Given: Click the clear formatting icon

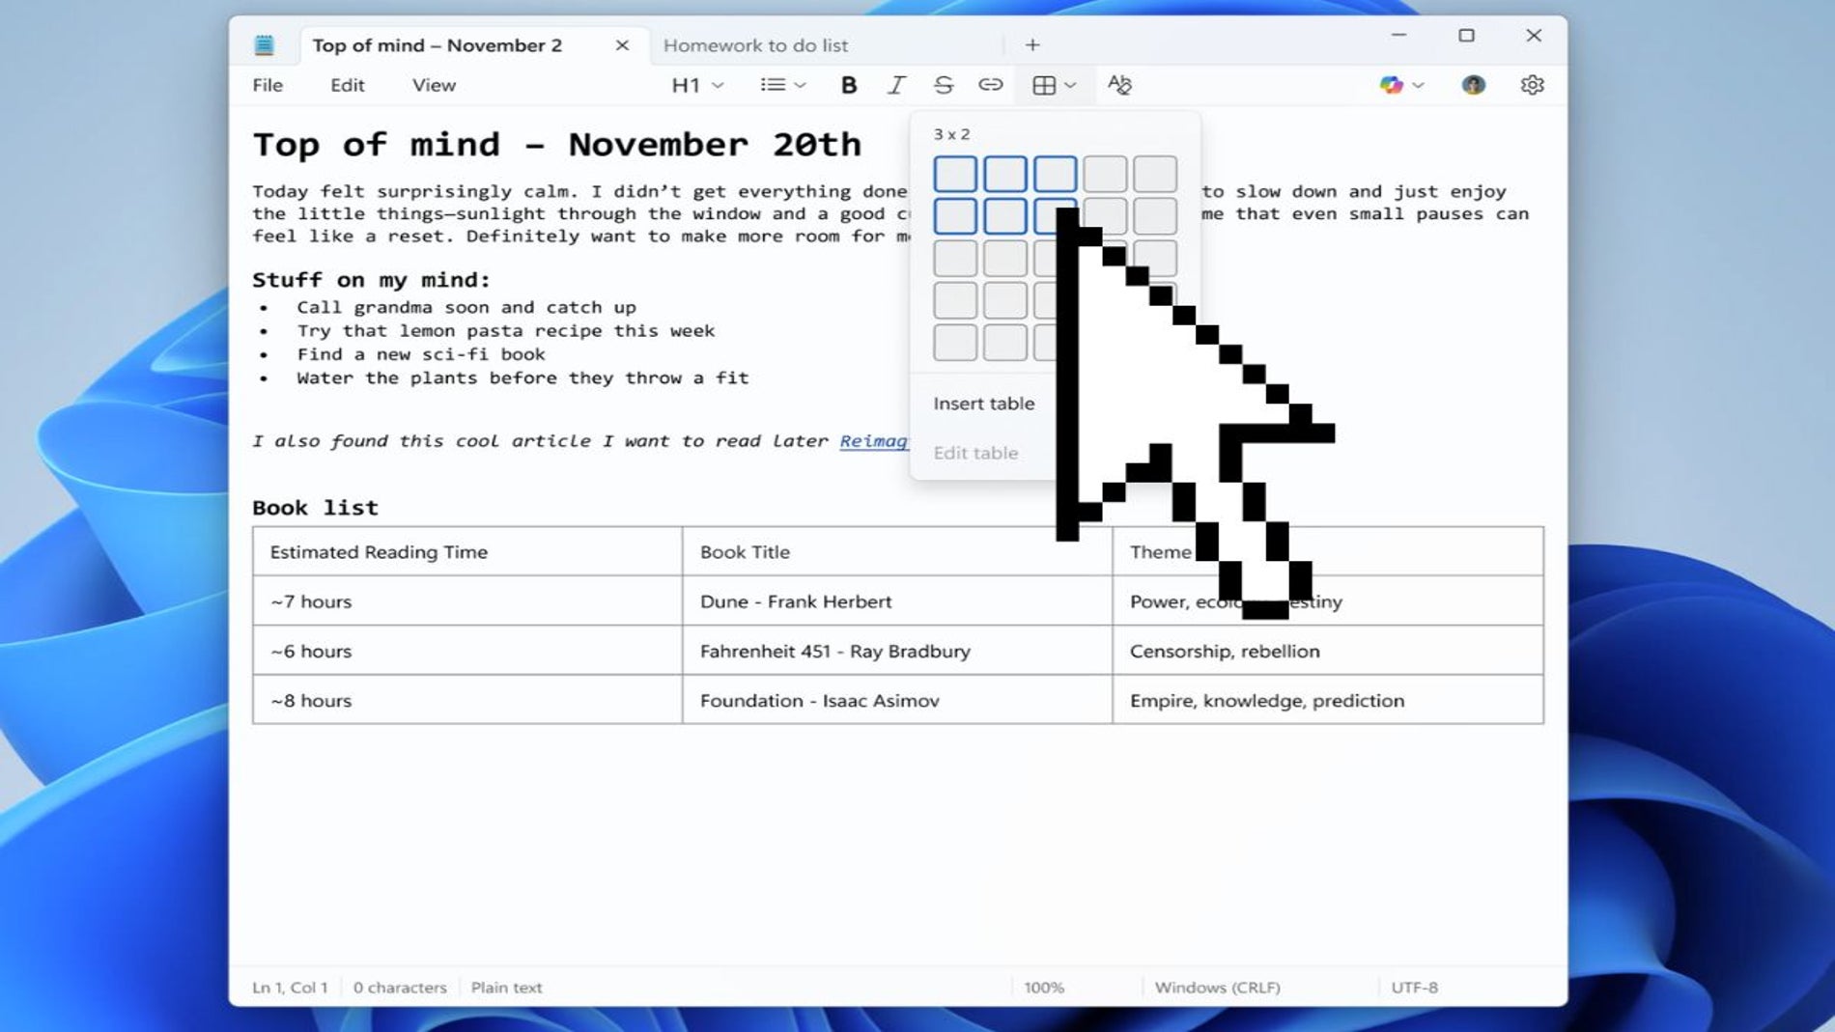Looking at the screenshot, I should [1119, 85].
